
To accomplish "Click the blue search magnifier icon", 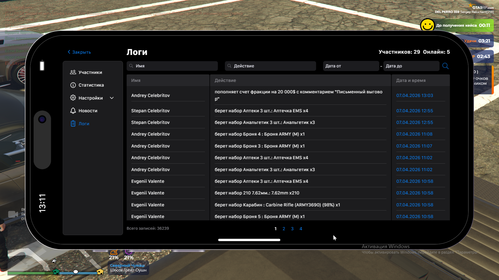I will click(445, 66).
